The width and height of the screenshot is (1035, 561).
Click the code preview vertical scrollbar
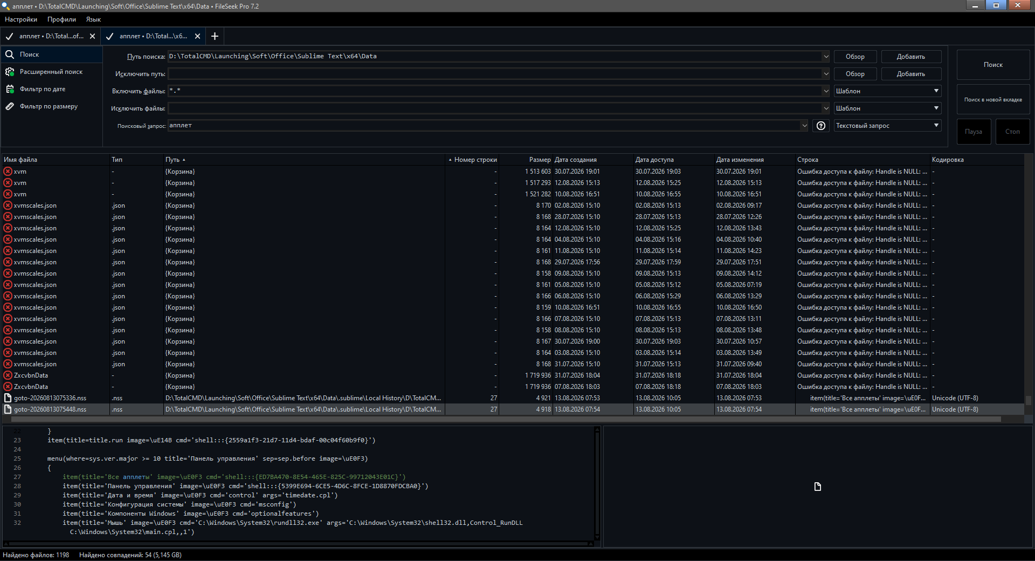(597, 483)
